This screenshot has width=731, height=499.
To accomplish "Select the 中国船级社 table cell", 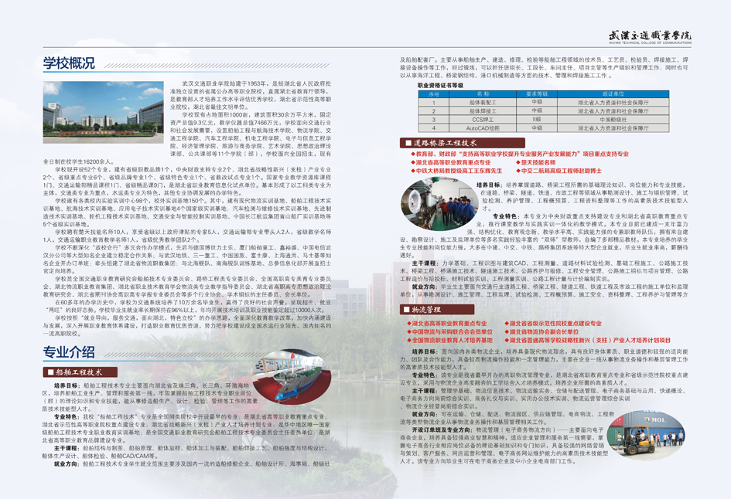I will click(613, 120).
